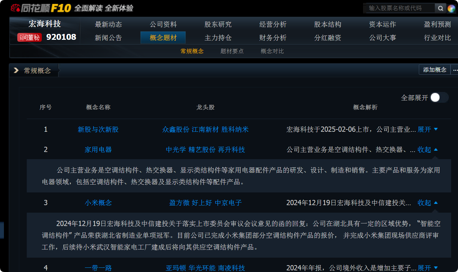This screenshot has height=272, width=458.
Task: Open leading stock 华光环能
Action: [x=202, y=268]
